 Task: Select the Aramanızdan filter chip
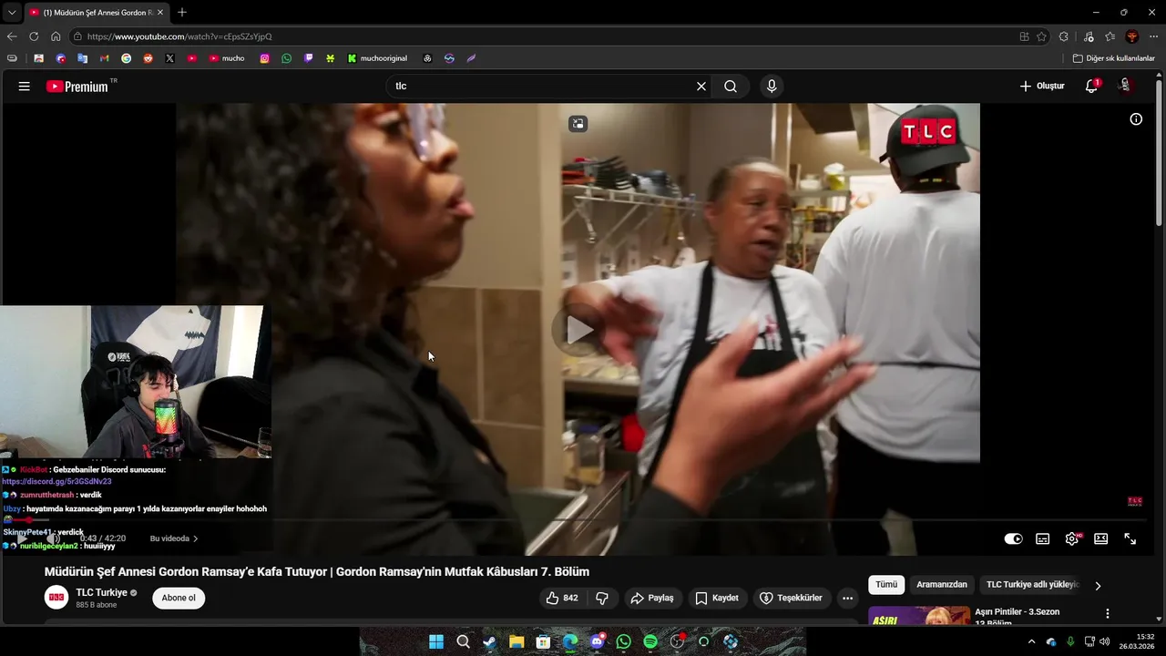(942, 585)
